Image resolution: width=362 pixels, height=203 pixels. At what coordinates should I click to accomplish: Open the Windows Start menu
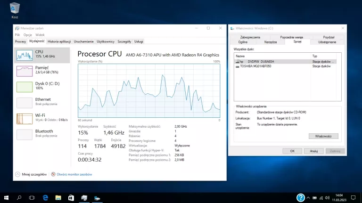(x=7, y=197)
